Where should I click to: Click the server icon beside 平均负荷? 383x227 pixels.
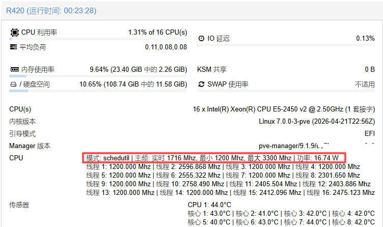[x=13, y=47]
